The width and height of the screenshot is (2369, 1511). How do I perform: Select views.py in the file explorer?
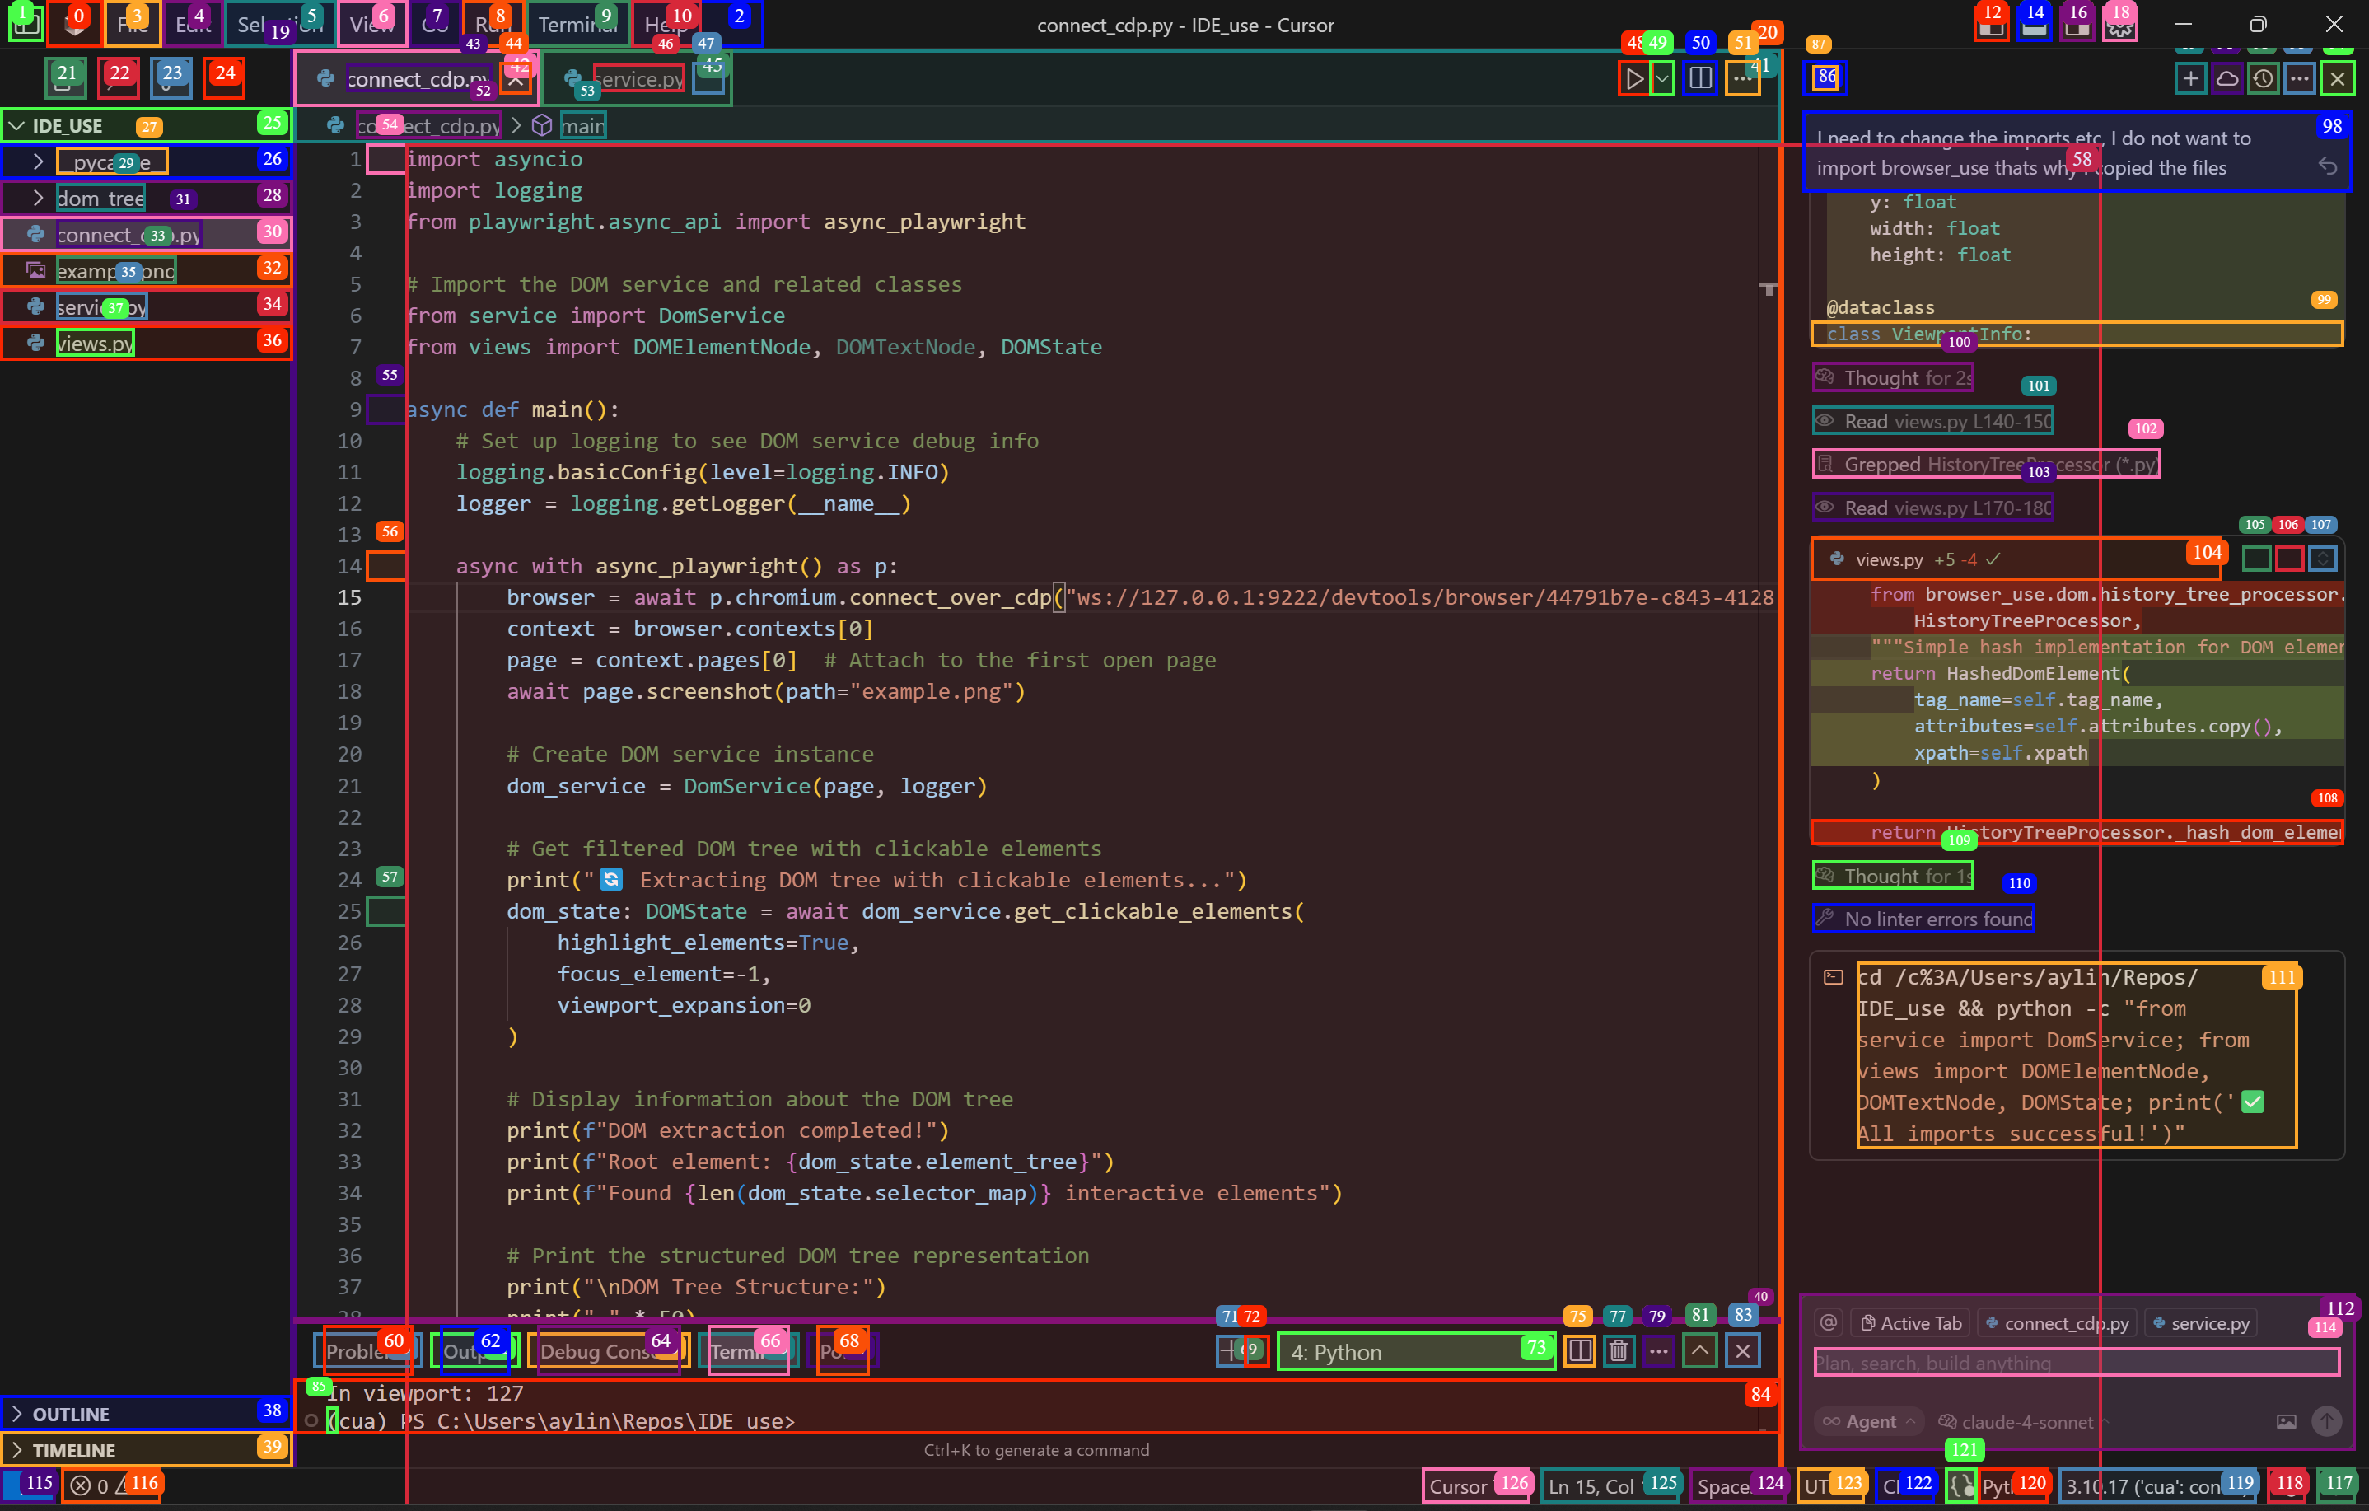coord(146,343)
